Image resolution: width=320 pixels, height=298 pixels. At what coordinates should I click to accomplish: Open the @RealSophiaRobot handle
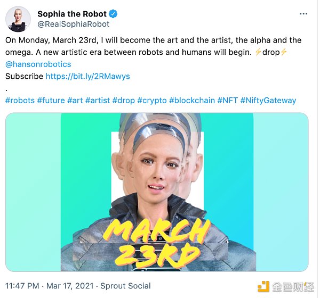pyautogui.click(x=73, y=24)
